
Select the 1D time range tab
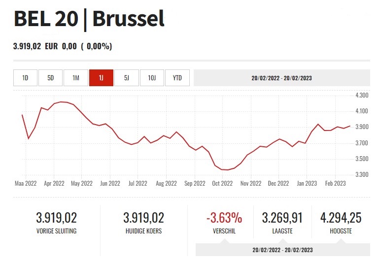(26, 78)
